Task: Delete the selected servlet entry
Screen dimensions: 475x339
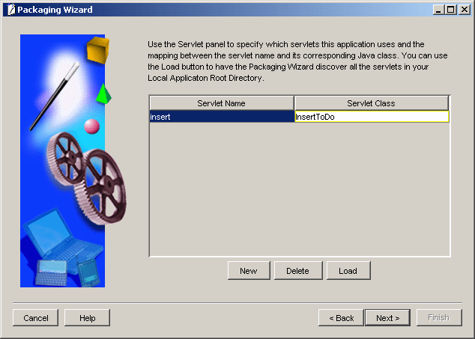Action: coord(298,271)
